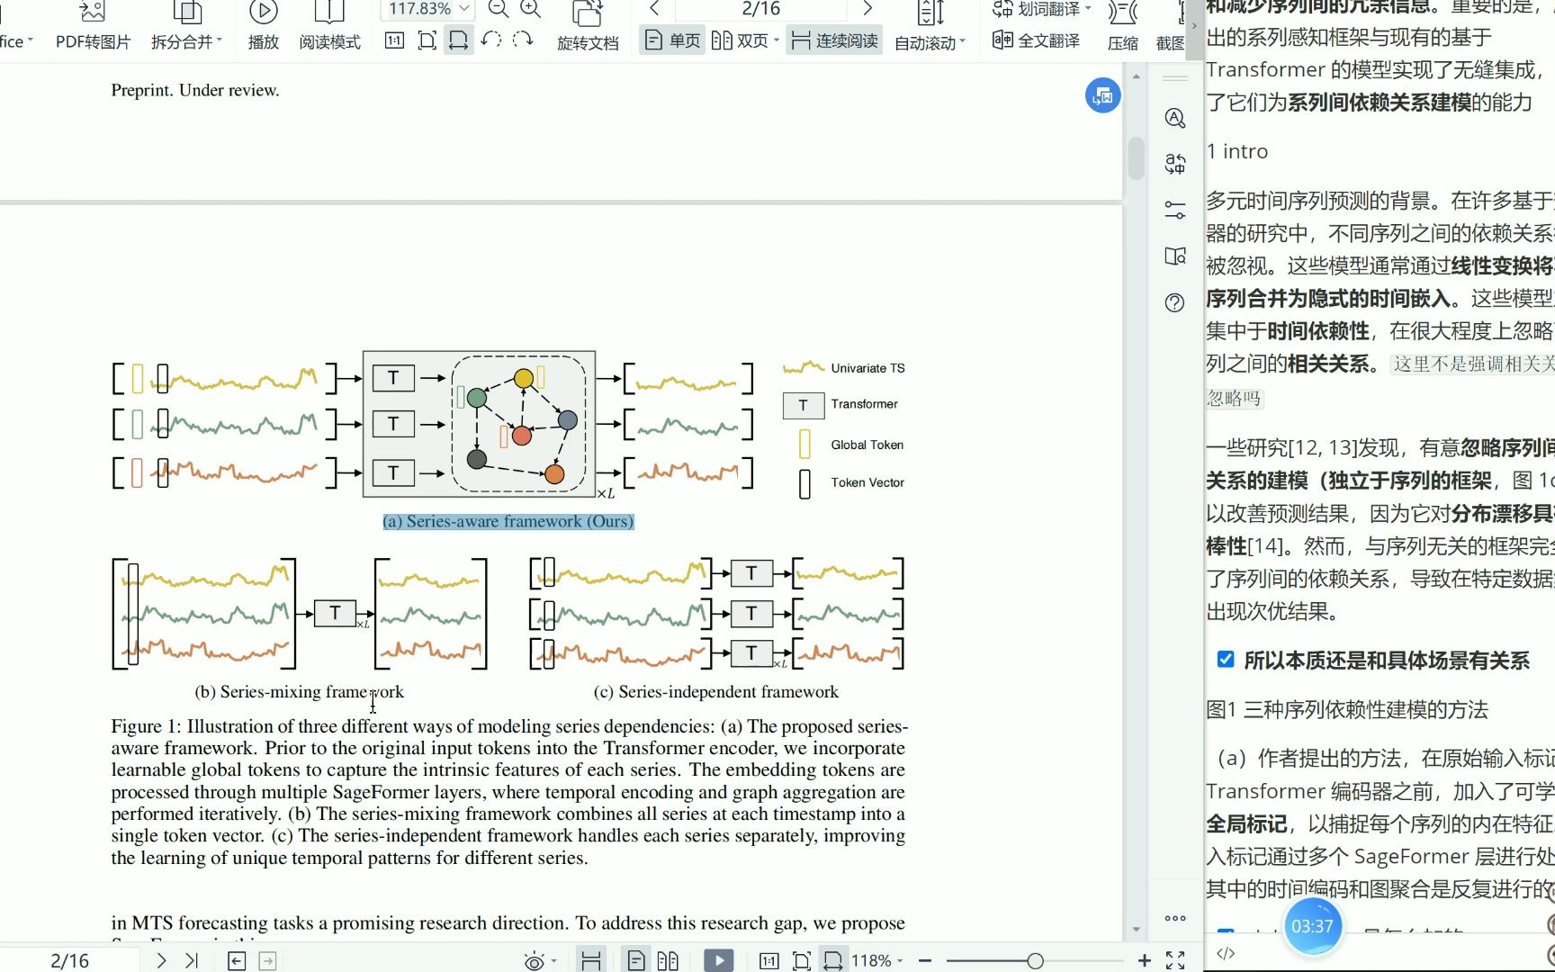Click the play slideshow button in bottom bar
The image size is (1555, 972).
718,960
